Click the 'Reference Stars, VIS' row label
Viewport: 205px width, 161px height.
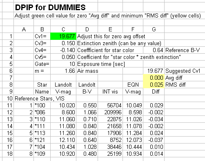coord(40,98)
